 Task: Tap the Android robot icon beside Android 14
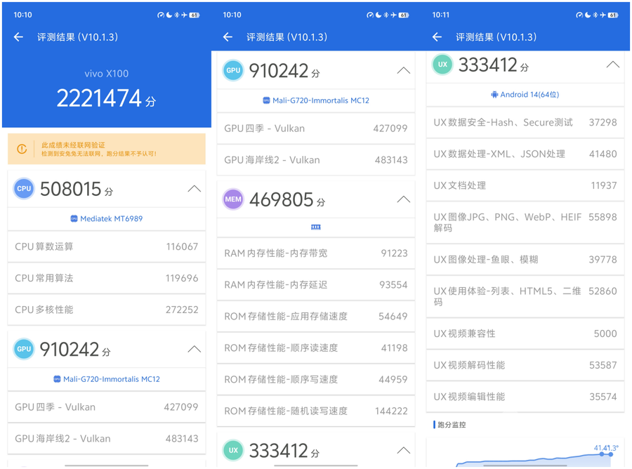pyautogui.click(x=494, y=95)
